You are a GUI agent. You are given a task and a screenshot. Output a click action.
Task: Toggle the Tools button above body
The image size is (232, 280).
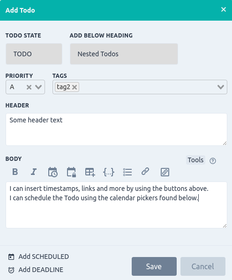click(x=195, y=160)
